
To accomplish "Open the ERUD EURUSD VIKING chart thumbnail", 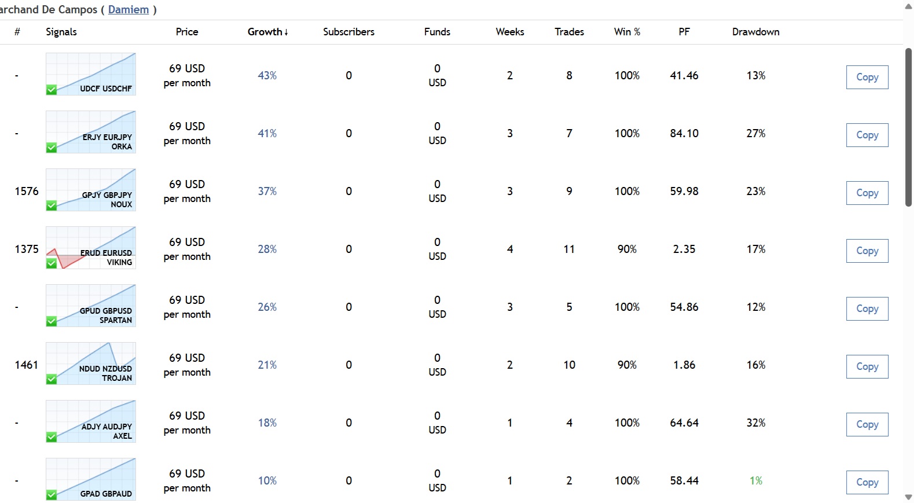I will [91, 247].
